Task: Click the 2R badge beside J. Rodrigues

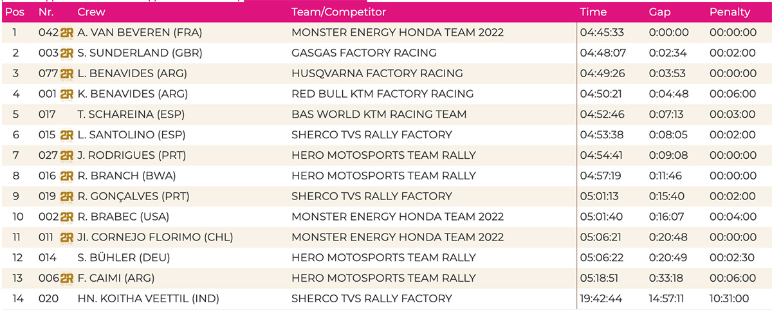Action: (67, 156)
